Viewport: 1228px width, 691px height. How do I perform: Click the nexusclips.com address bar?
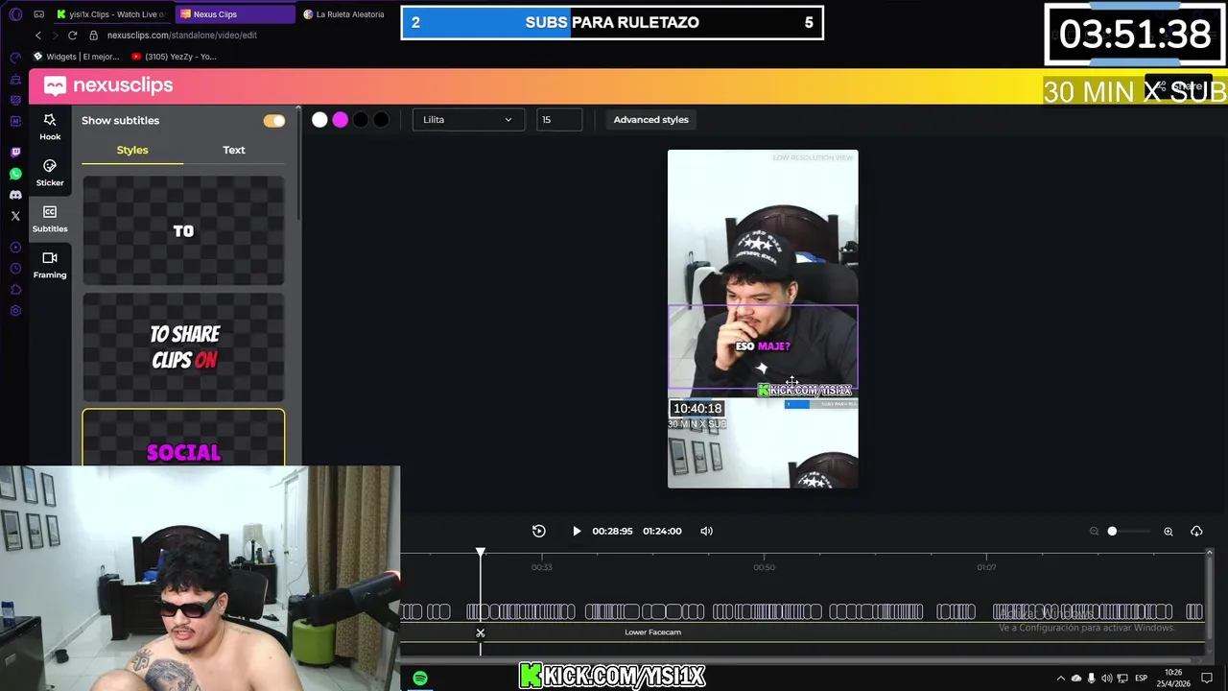click(x=182, y=36)
